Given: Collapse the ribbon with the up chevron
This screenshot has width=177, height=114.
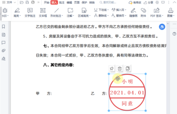Looking at the screenshot, I should (174, 2).
